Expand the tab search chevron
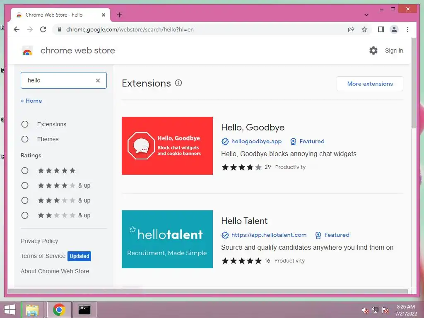The image size is (424, 318). click(366, 15)
